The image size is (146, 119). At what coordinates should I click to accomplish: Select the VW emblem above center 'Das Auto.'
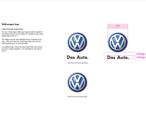[x=77, y=42]
